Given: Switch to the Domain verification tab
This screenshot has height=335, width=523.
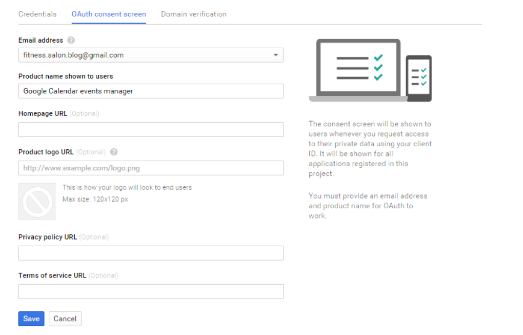Looking at the screenshot, I should pyautogui.click(x=194, y=14).
